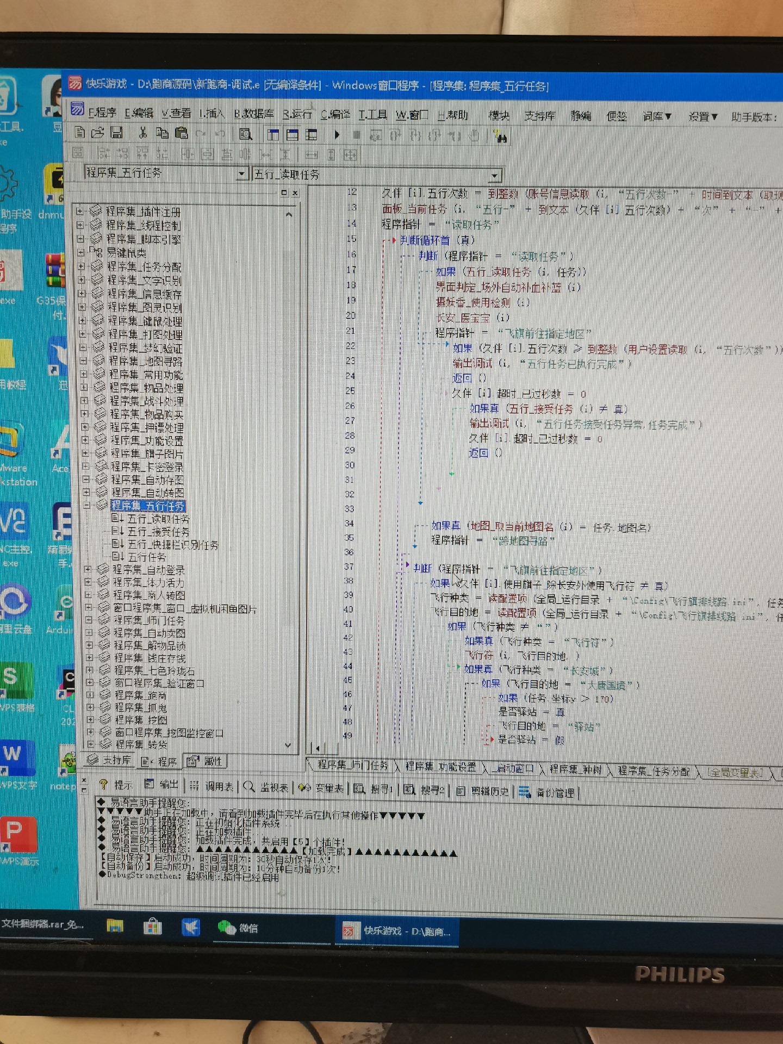Screen dimensions: 783x1044
Task: Click the second window layout toolbar icon
Action: coord(292,134)
